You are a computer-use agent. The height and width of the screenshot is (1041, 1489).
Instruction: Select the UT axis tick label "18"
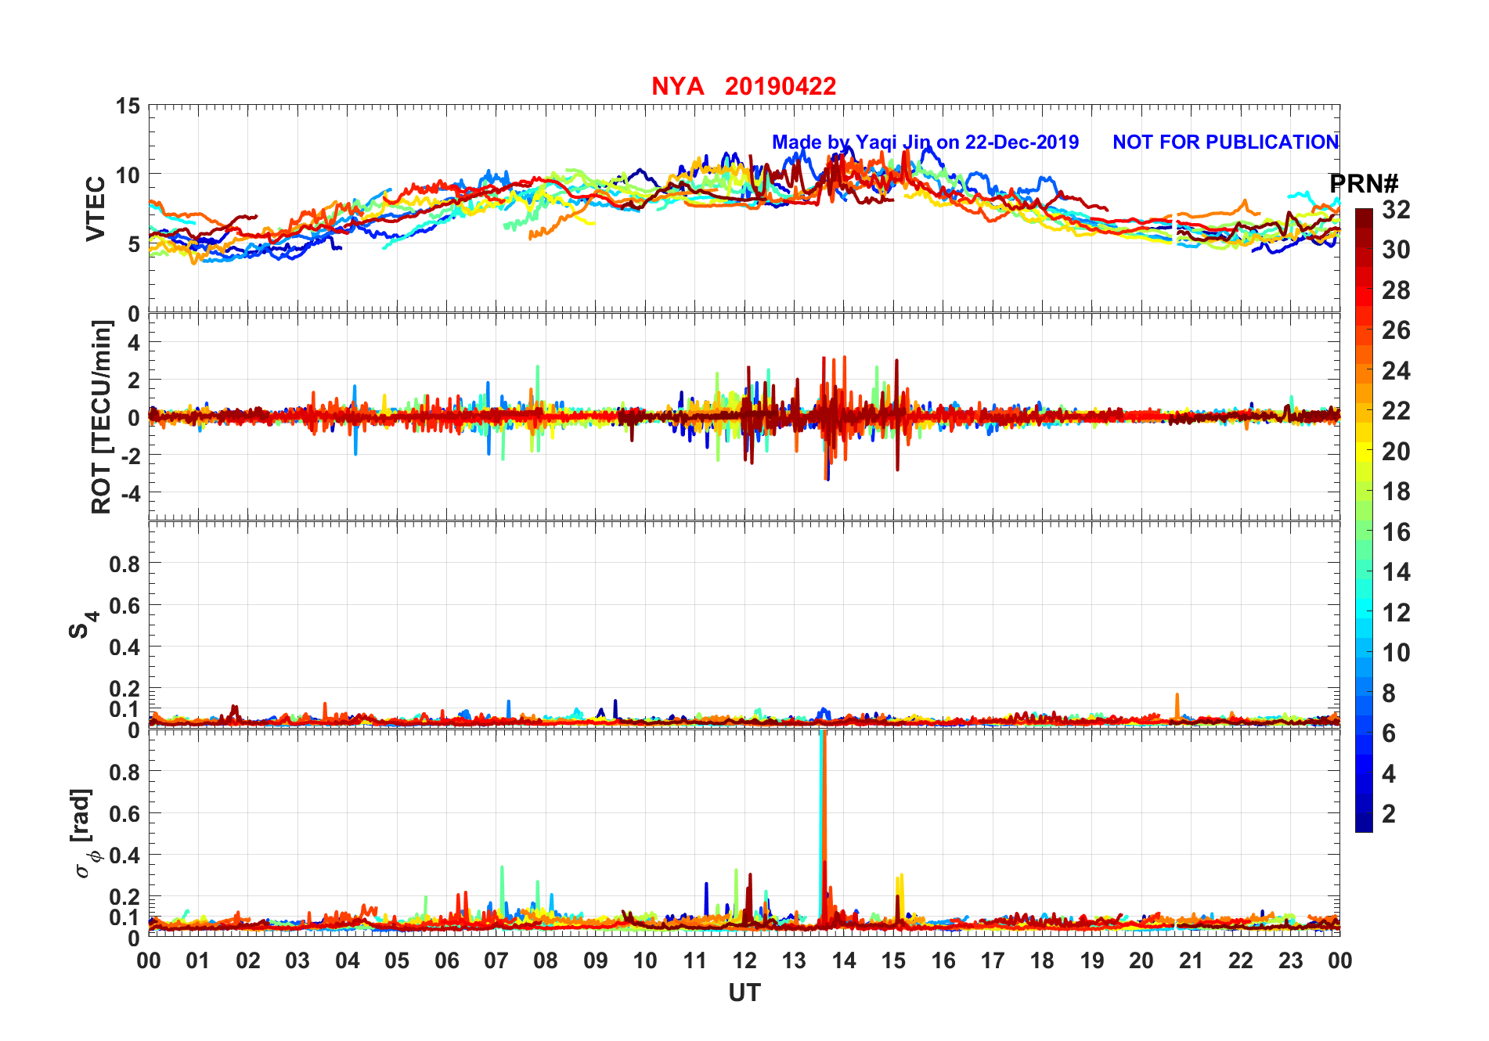[1042, 960]
